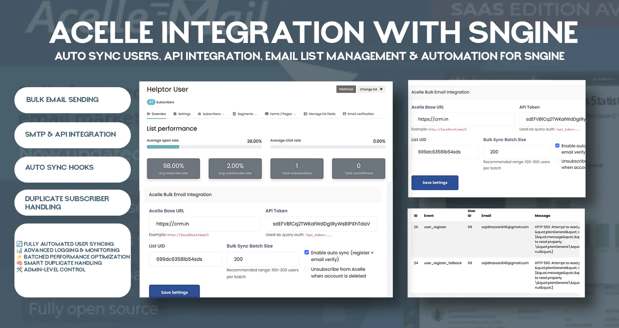
Task: Click the form icon beside Forms / Pages
Action: click(267, 114)
